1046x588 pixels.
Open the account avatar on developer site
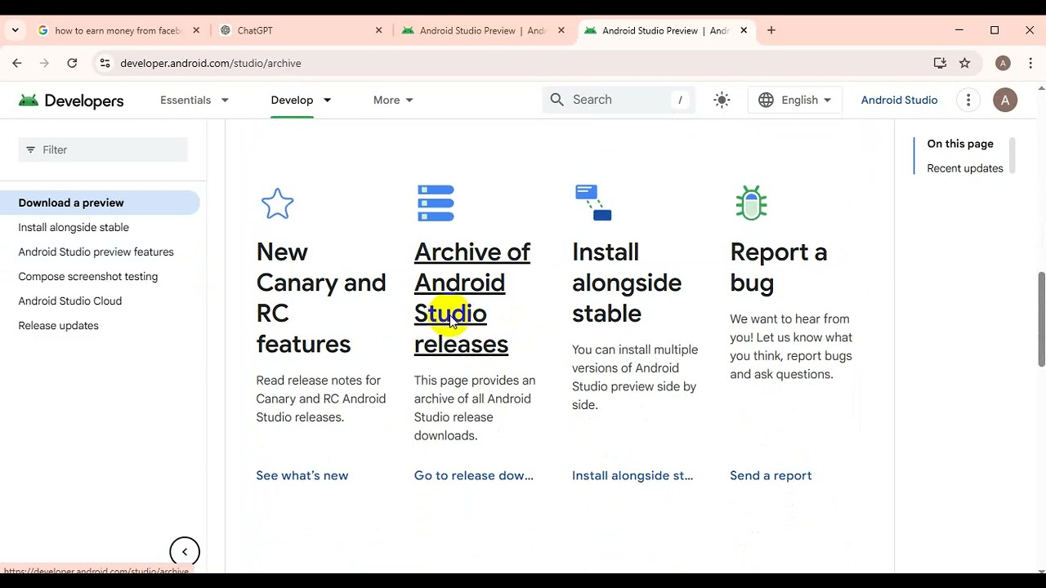pos(1005,100)
